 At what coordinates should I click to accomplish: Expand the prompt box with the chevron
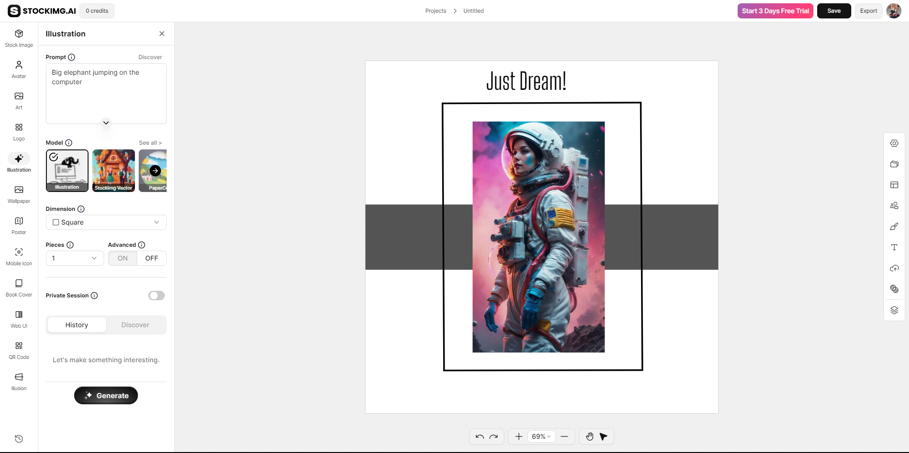pos(106,123)
